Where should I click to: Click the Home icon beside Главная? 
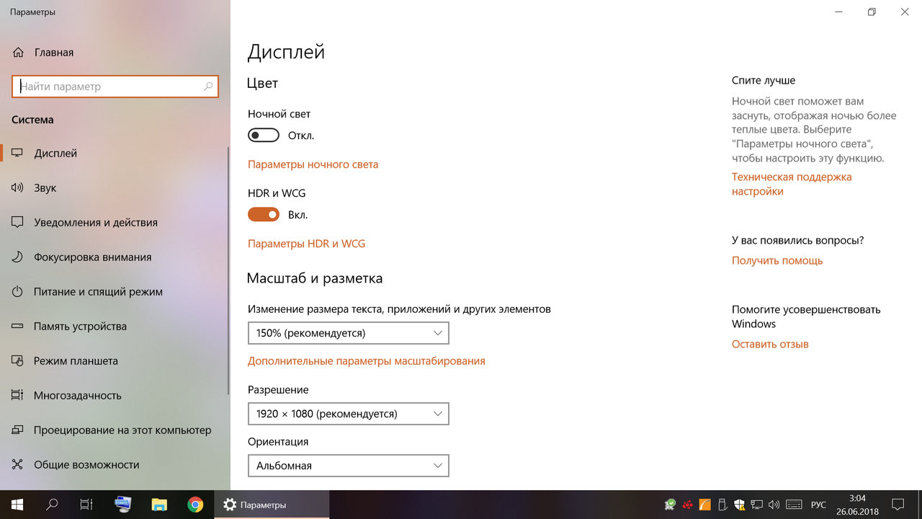click(x=18, y=53)
